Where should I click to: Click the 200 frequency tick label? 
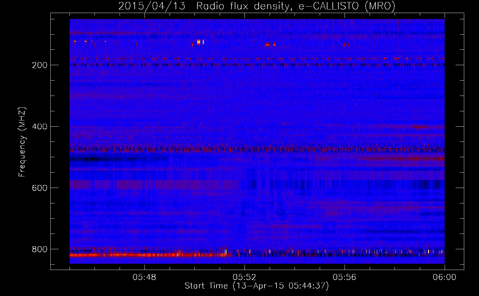39,65
